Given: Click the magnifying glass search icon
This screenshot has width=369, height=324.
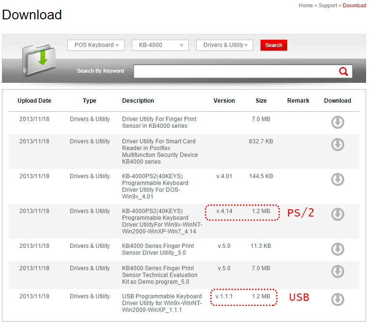Looking at the screenshot, I should pyautogui.click(x=343, y=72).
